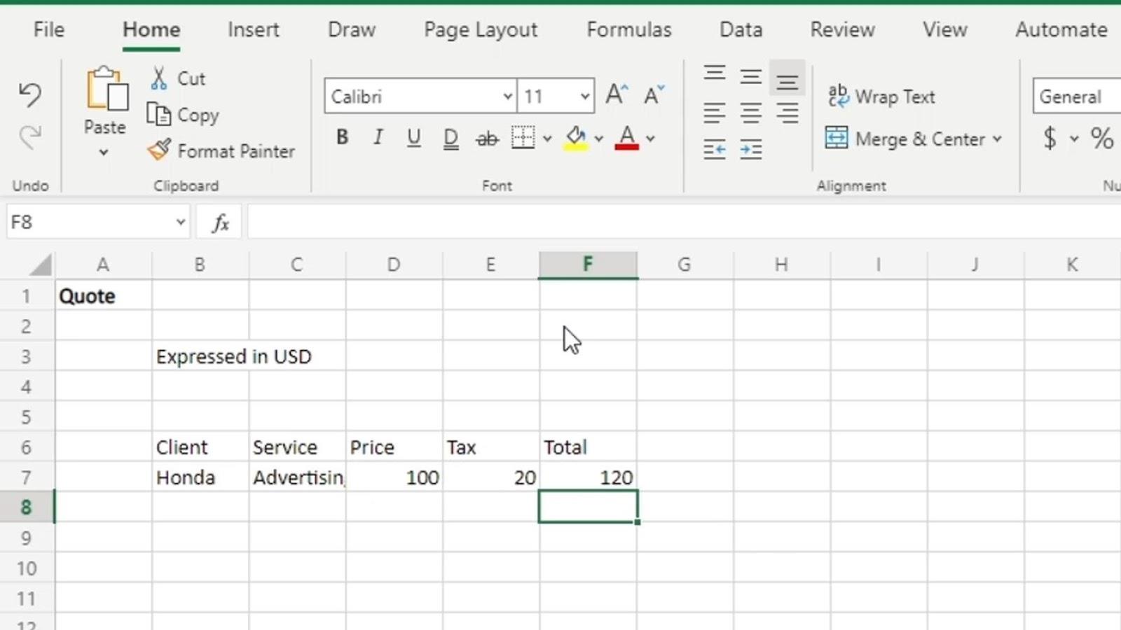
Task: Open font size 11 dropdown
Action: coord(585,96)
